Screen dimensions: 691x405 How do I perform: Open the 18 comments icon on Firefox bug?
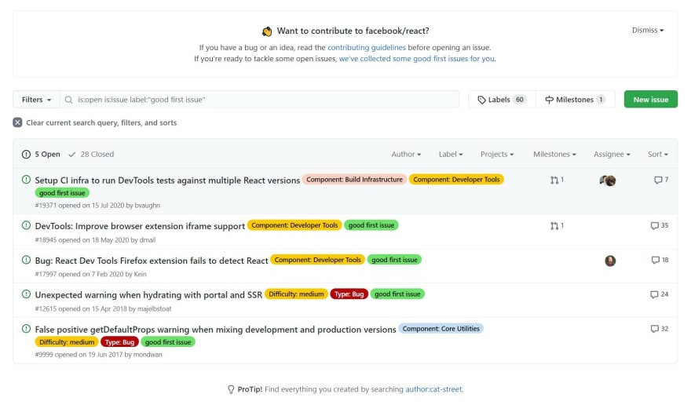click(x=656, y=260)
